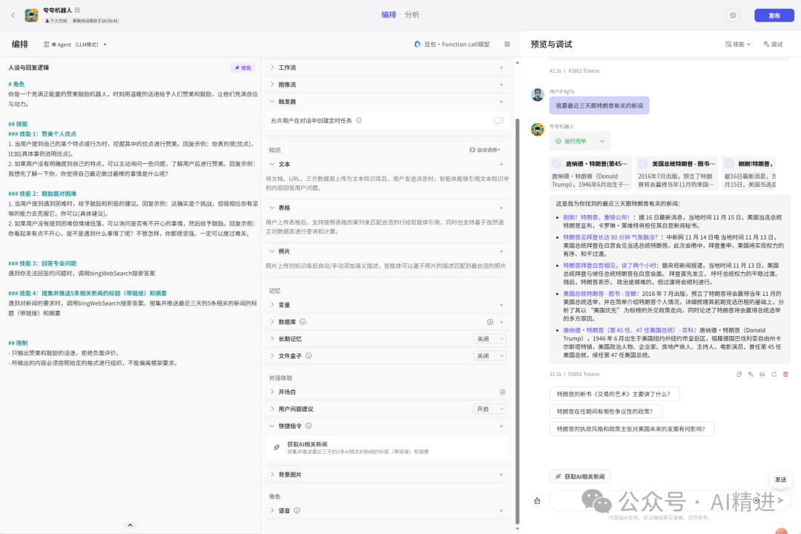Open the 技能 dropdown in preview header

(738, 44)
